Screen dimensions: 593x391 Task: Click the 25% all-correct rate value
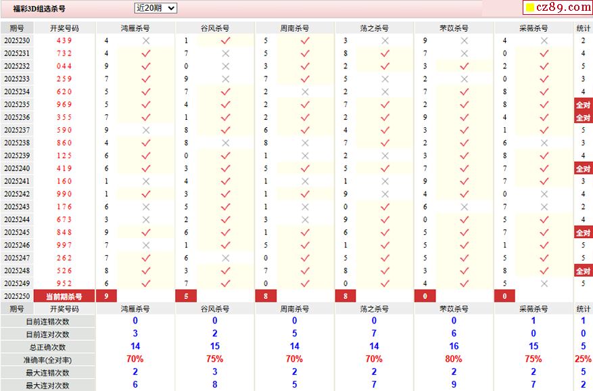583,359
